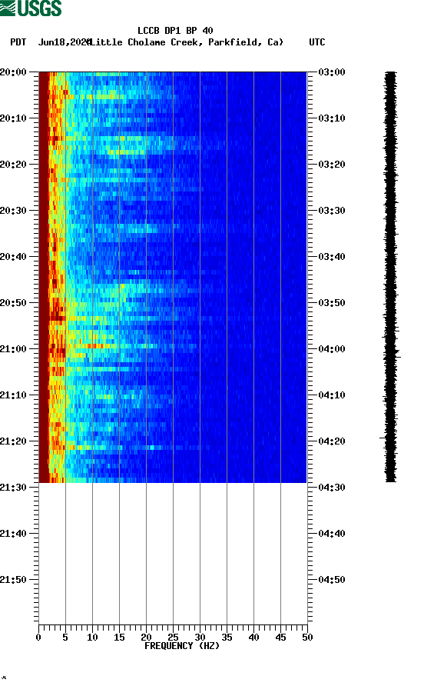Click the FREQUENCY (HZ) axis title

tap(182, 646)
